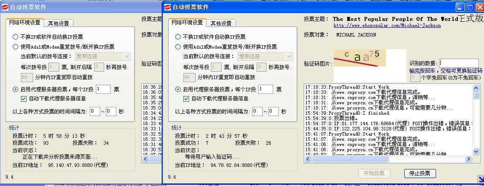Click the 60 分钟内IP重复 field in the right window
The image size is (484, 186).
189,77
